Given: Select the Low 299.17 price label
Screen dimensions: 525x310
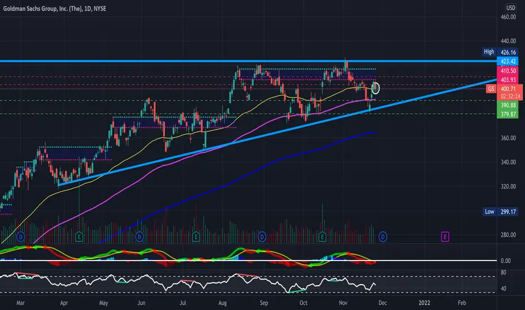Looking at the screenshot, I should (x=500, y=211).
